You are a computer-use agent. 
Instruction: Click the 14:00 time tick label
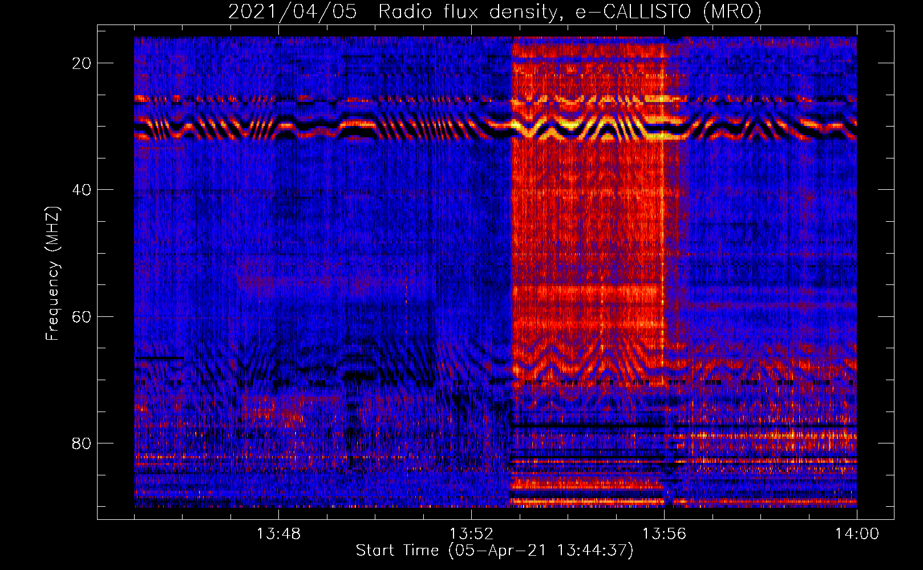click(x=857, y=534)
